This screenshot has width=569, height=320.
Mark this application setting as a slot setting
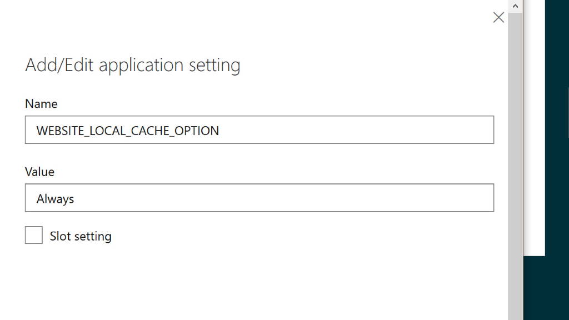(33, 235)
